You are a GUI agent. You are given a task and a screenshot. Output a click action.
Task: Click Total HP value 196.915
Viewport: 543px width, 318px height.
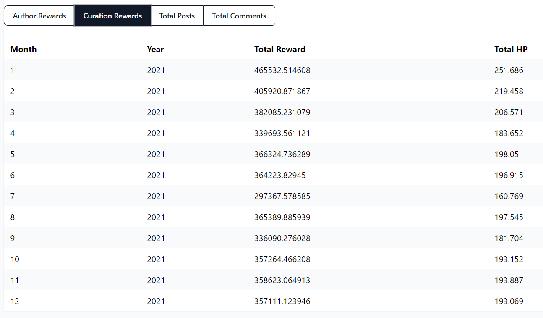pyautogui.click(x=509, y=175)
